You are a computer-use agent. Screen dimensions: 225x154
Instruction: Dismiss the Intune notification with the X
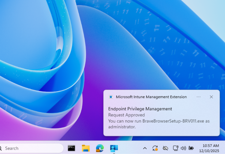point(211,97)
